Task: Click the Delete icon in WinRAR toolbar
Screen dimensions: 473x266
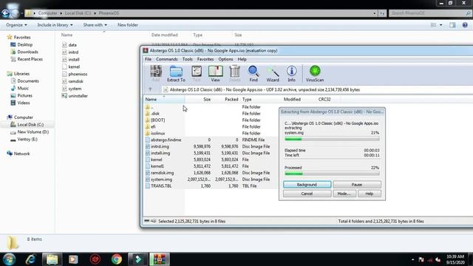Action: click(235, 74)
